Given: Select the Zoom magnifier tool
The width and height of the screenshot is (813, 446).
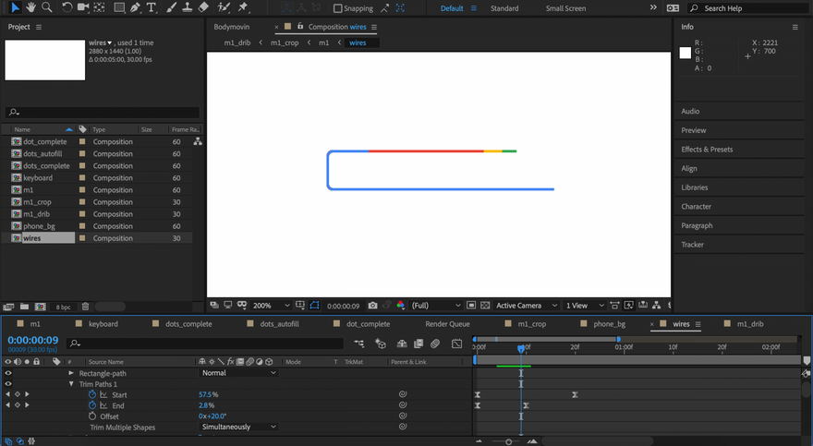Looking at the screenshot, I should point(47,7).
